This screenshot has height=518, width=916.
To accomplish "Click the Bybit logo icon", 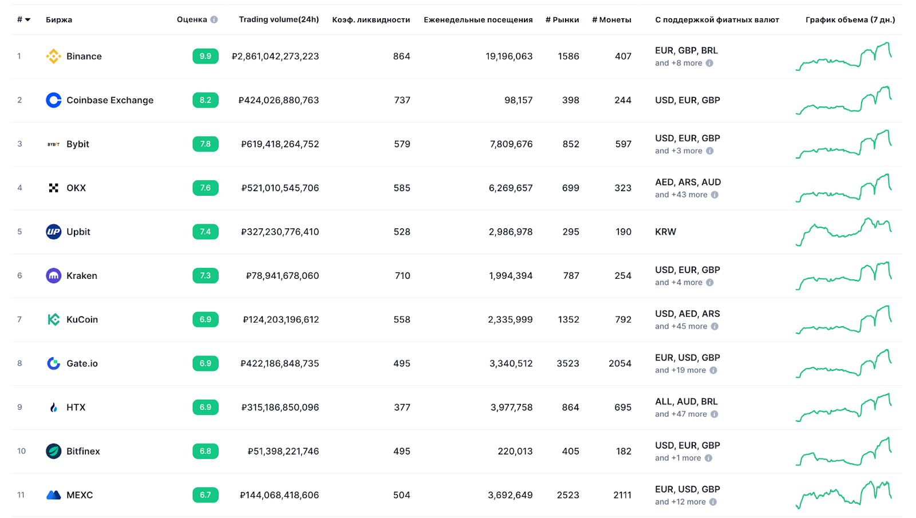I will pos(53,144).
